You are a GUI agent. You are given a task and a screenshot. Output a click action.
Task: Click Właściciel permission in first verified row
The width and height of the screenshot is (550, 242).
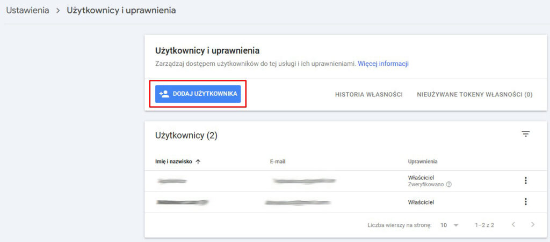(x=421, y=177)
